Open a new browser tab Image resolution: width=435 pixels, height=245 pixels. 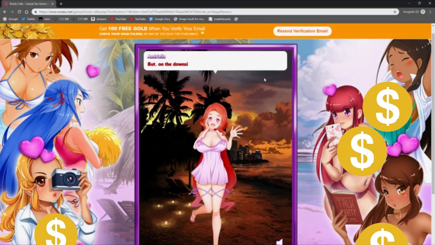[x=61, y=4]
